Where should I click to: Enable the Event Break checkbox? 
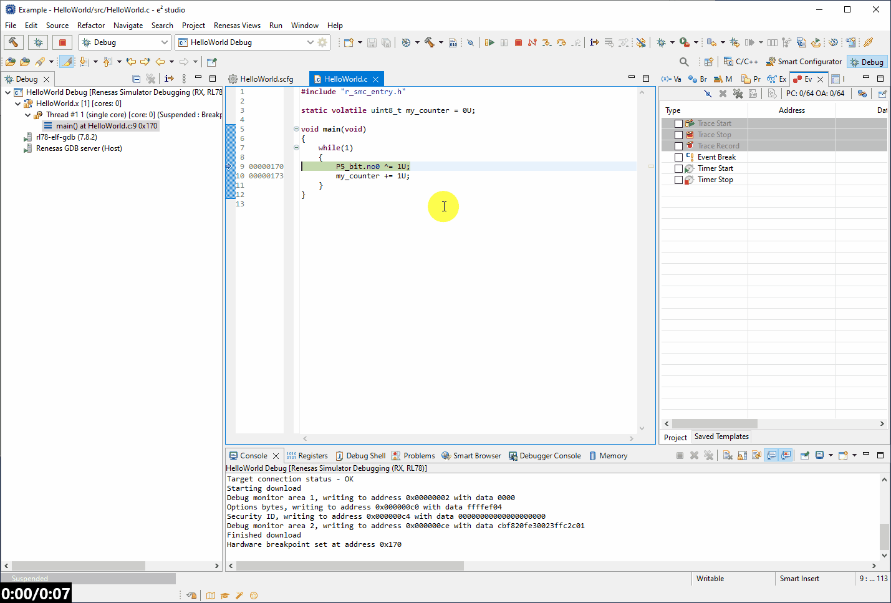679,157
